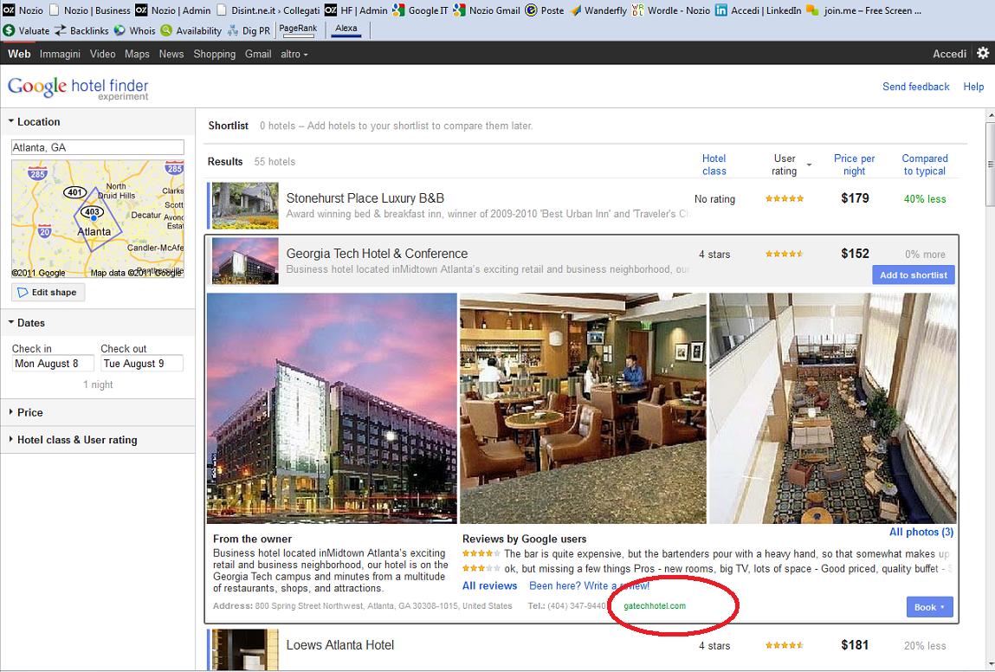
Task: Sort by Compared to typical
Action: (x=925, y=165)
